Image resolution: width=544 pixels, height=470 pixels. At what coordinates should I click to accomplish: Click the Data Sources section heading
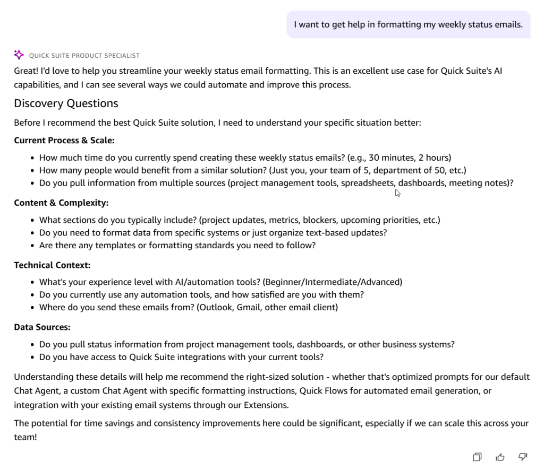(42, 327)
